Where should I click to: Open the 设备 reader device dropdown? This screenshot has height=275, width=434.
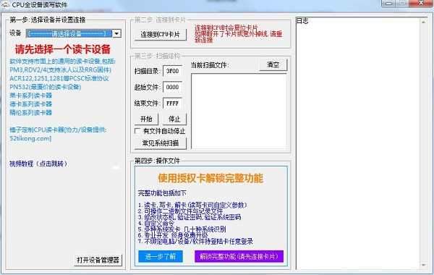(73, 33)
